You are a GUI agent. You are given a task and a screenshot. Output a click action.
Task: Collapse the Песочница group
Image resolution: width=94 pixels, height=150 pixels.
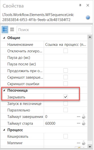pyautogui.click(x=4, y=90)
